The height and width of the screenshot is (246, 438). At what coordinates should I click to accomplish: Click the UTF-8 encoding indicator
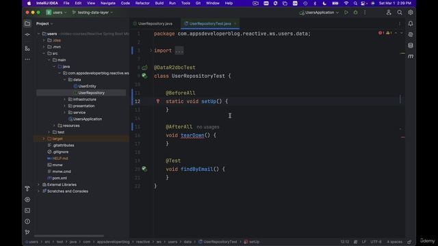point(376,242)
